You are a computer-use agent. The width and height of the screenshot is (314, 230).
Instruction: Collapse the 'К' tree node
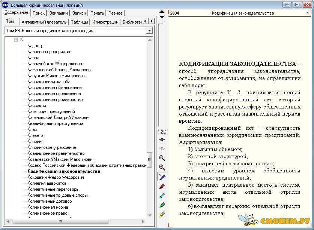pyautogui.click(x=16, y=40)
